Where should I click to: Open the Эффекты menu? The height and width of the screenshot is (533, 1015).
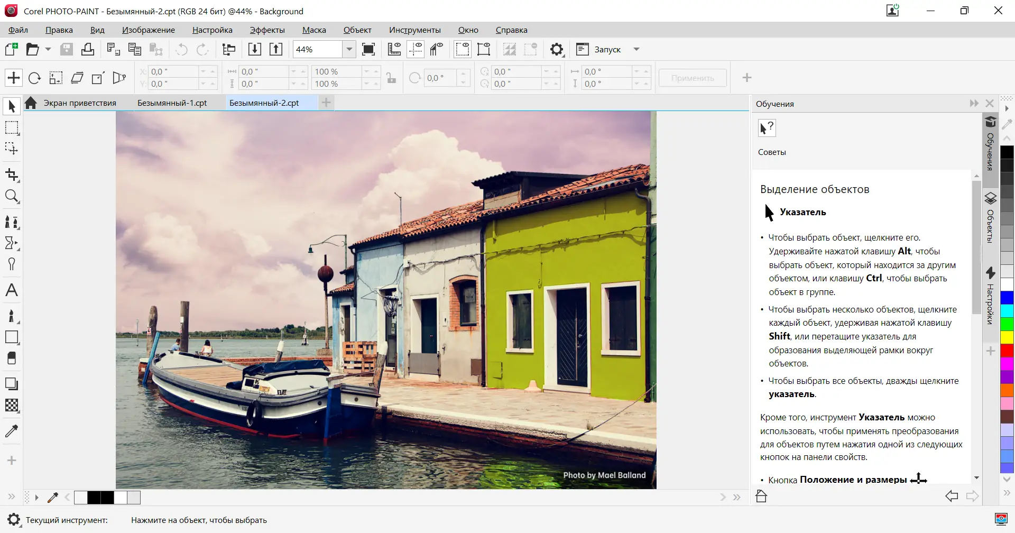point(267,30)
